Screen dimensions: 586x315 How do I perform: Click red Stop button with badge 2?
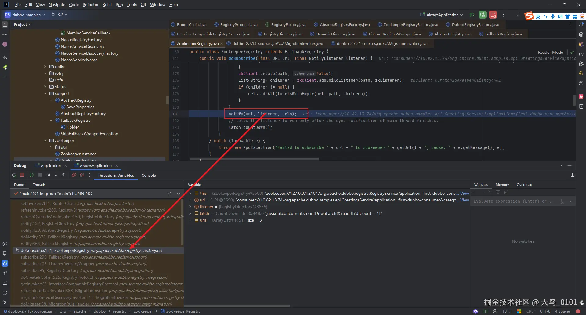click(x=493, y=15)
